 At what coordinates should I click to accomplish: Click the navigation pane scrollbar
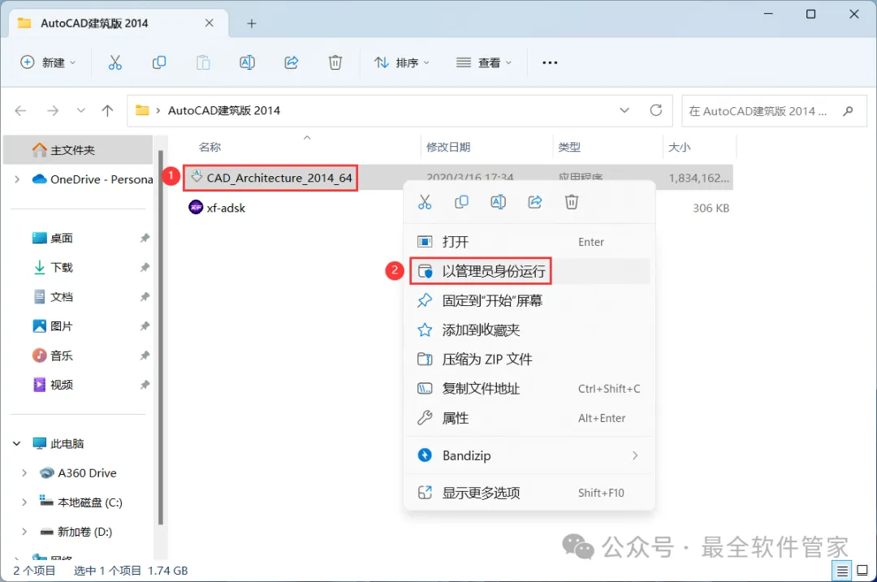point(161,338)
